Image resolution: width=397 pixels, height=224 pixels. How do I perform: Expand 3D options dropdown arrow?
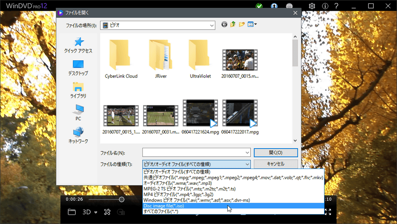(96, 212)
